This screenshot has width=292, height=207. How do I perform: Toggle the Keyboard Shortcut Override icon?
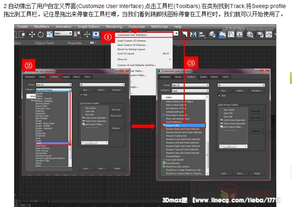click(x=96, y=34)
